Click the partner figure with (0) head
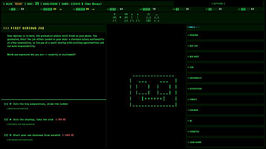 pyautogui.click(x=126, y=18)
